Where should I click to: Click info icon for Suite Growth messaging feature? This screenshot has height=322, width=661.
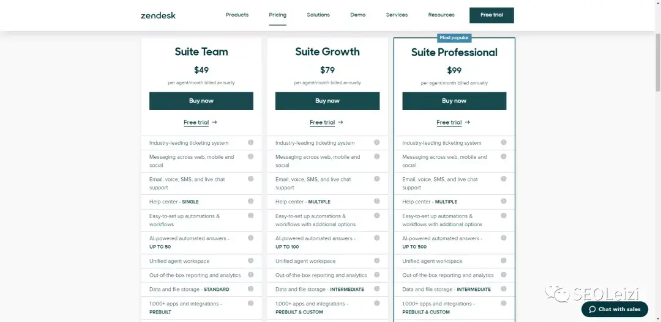pos(377,156)
